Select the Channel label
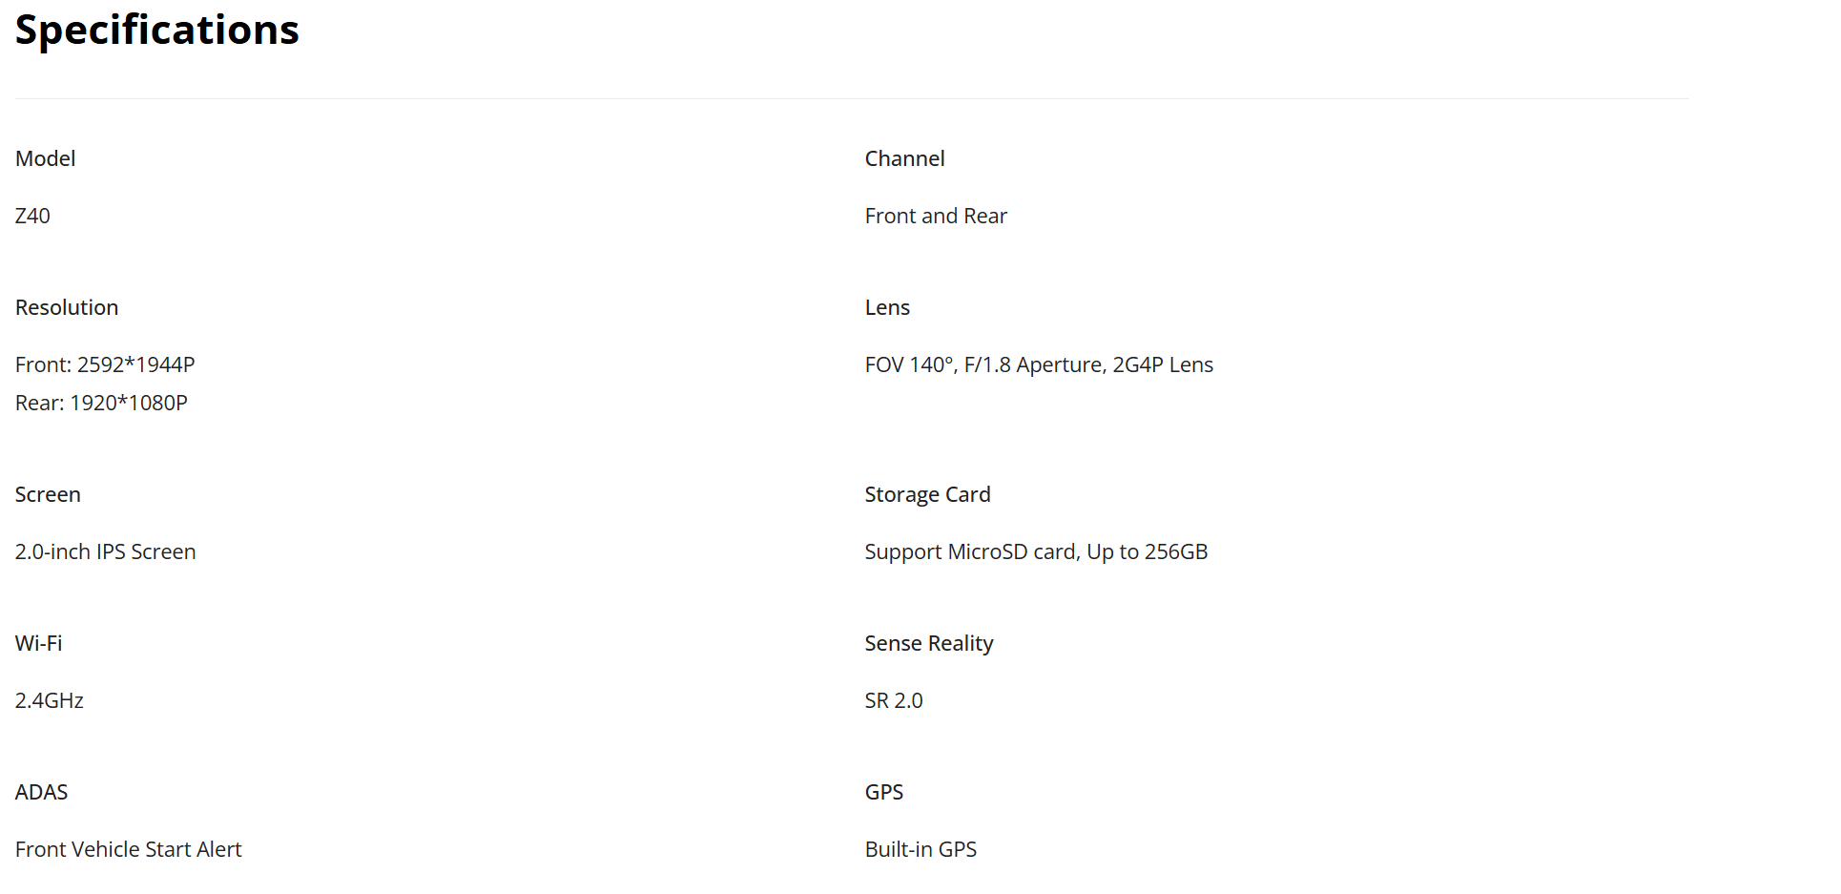The image size is (1841, 894). (x=904, y=158)
